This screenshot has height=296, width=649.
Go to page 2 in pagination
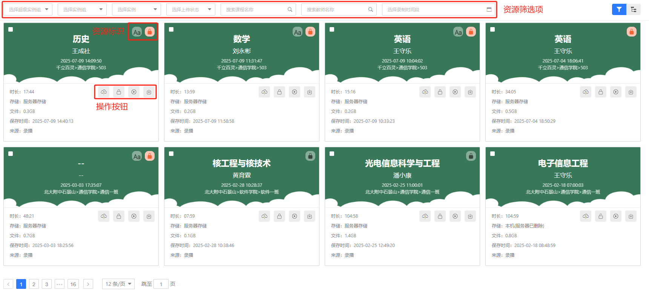click(34, 284)
